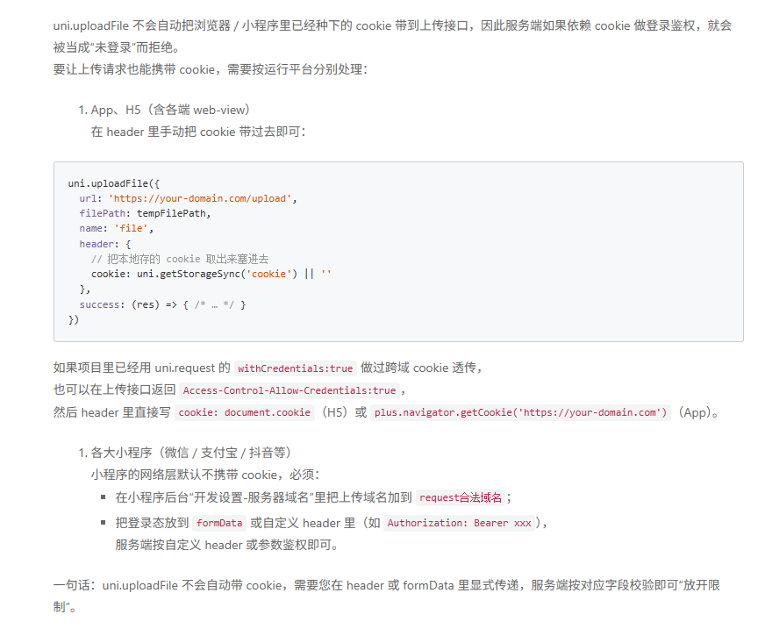Click the name: 'file' code line
The height and width of the screenshot is (636, 765).
(x=117, y=228)
